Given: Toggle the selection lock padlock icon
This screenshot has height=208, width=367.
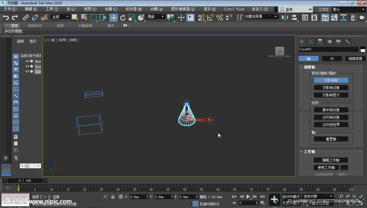Looking at the screenshot, I should tap(113, 197).
